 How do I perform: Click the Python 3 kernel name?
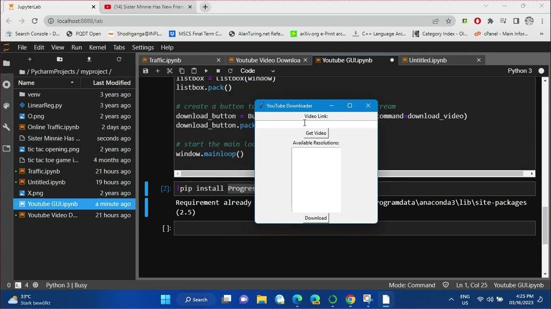520,71
